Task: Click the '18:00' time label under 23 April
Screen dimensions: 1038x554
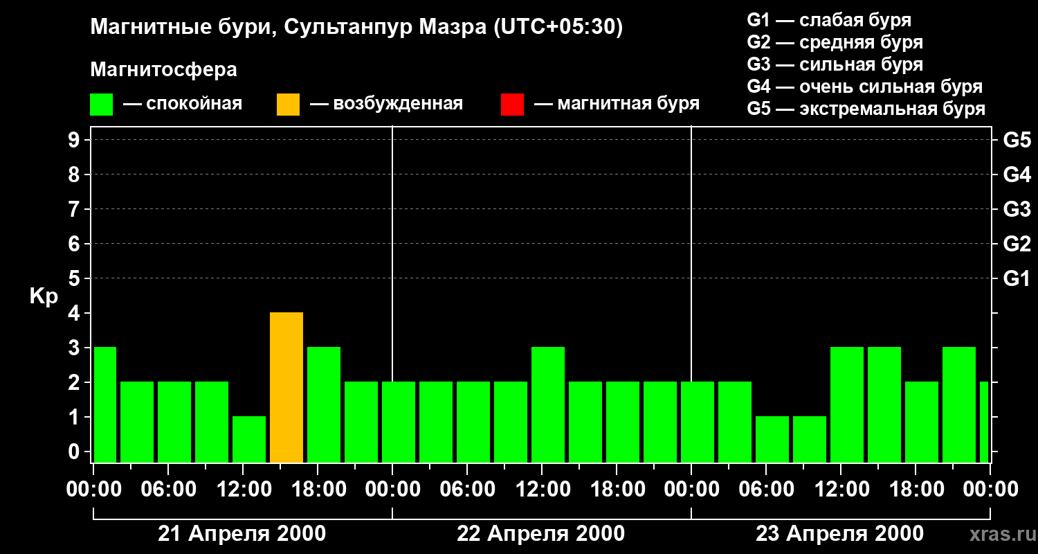Action: coord(916,490)
